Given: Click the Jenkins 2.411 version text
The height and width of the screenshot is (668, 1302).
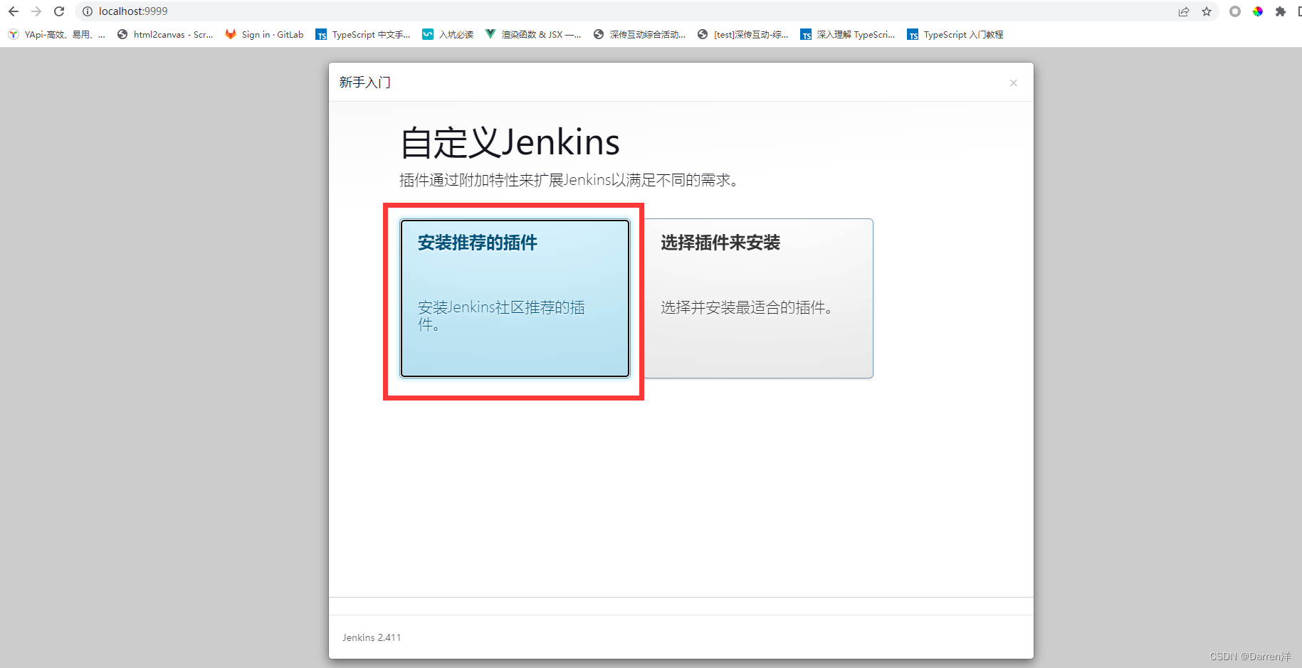Looking at the screenshot, I should pos(372,637).
